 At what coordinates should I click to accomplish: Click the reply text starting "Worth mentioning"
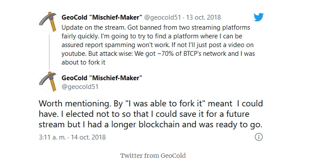point(151,114)
